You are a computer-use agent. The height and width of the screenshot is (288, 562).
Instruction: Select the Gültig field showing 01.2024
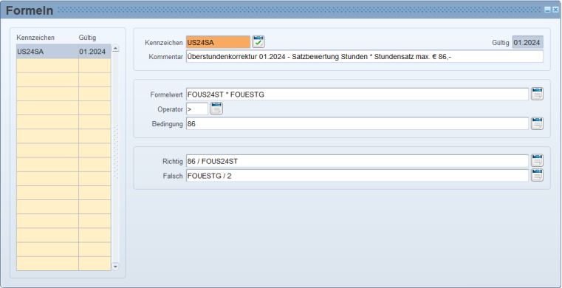(527, 42)
